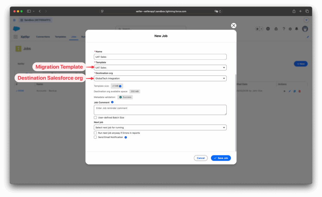The height and width of the screenshot is (197, 322).
Task: Switch to the Templates tab
Action: point(60,37)
